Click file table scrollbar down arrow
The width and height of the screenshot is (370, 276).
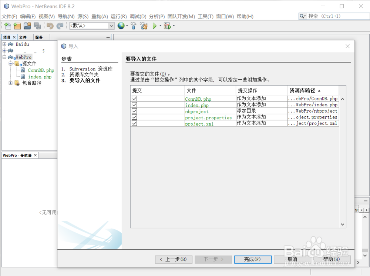tap(343, 224)
